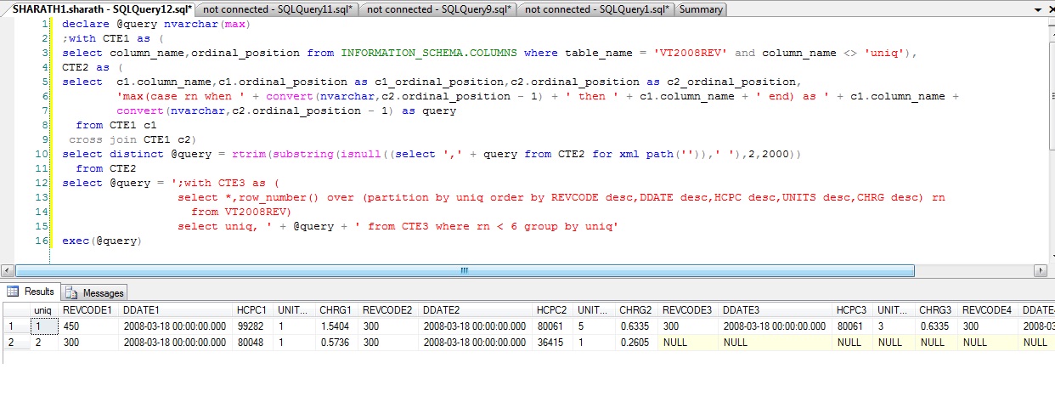The height and width of the screenshot is (408, 1055).
Task: Click the cell containing 99282
Action: click(x=254, y=326)
